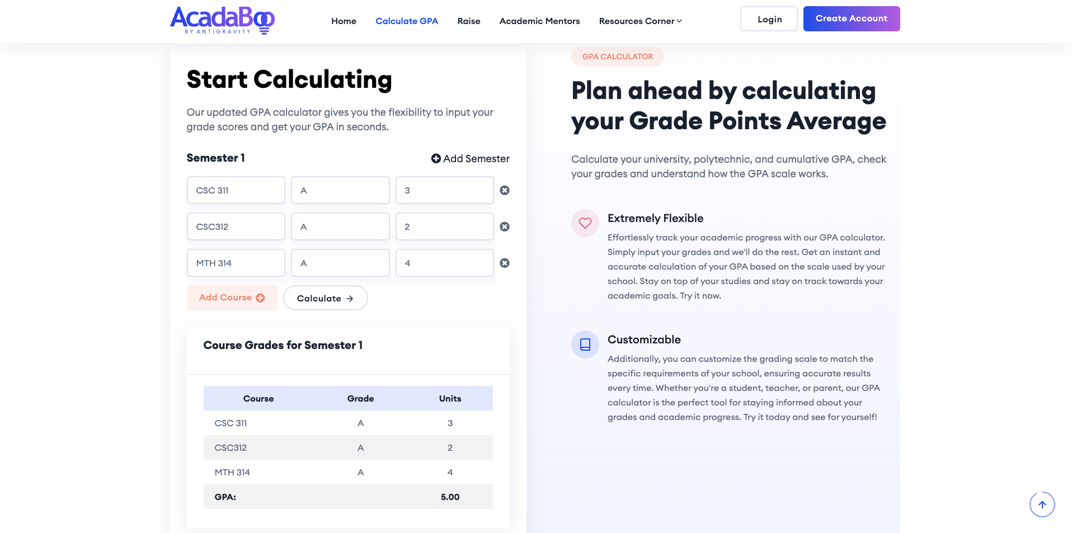This screenshot has height=533, width=1072.
Task: Click the heart icon next to Extremely Flexible
Action: [585, 223]
